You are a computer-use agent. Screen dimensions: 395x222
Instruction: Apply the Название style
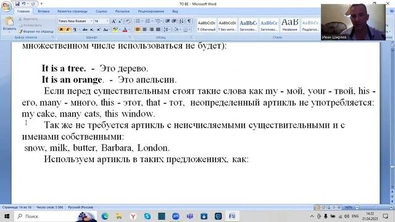pyautogui.click(x=289, y=25)
